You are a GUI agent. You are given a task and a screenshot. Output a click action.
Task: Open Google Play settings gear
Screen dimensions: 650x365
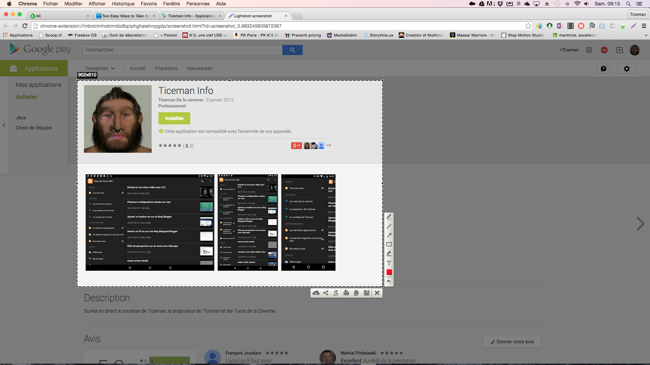click(x=627, y=69)
